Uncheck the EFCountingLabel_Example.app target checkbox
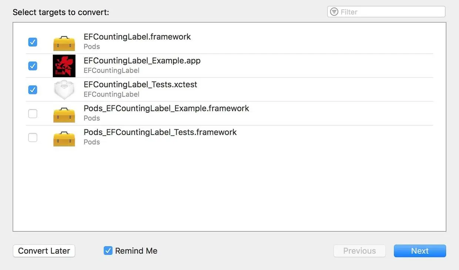The height and width of the screenshot is (270, 459). tap(33, 66)
